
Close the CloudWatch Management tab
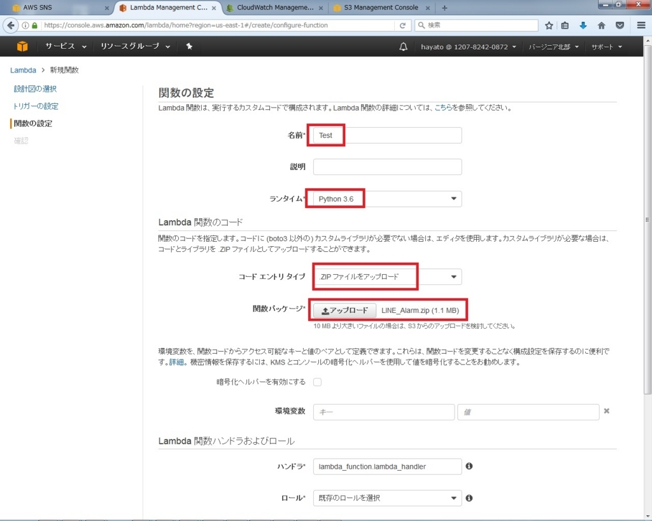pyautogui.click(x=321, y=8)
